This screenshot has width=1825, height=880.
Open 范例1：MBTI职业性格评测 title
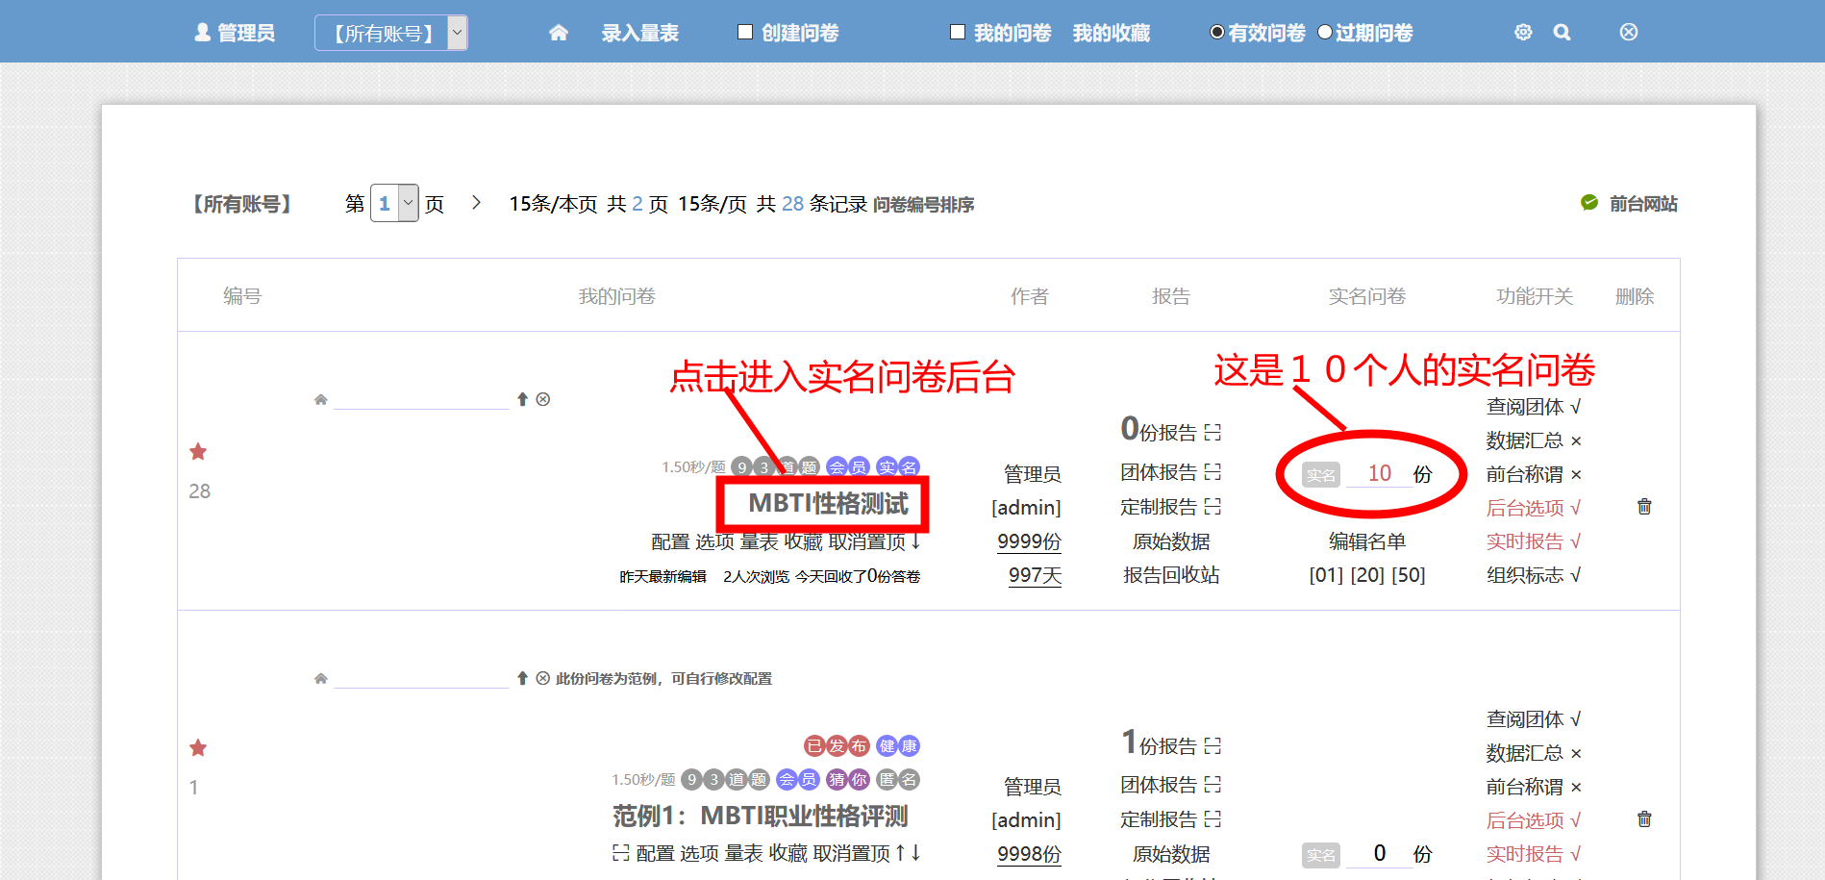tap(761, 816)
